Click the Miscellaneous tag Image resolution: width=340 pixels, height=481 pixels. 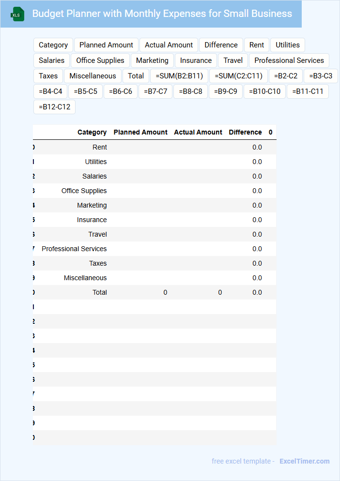pos(93,76)
